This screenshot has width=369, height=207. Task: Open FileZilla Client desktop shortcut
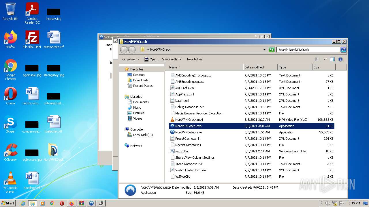point(32,40)
